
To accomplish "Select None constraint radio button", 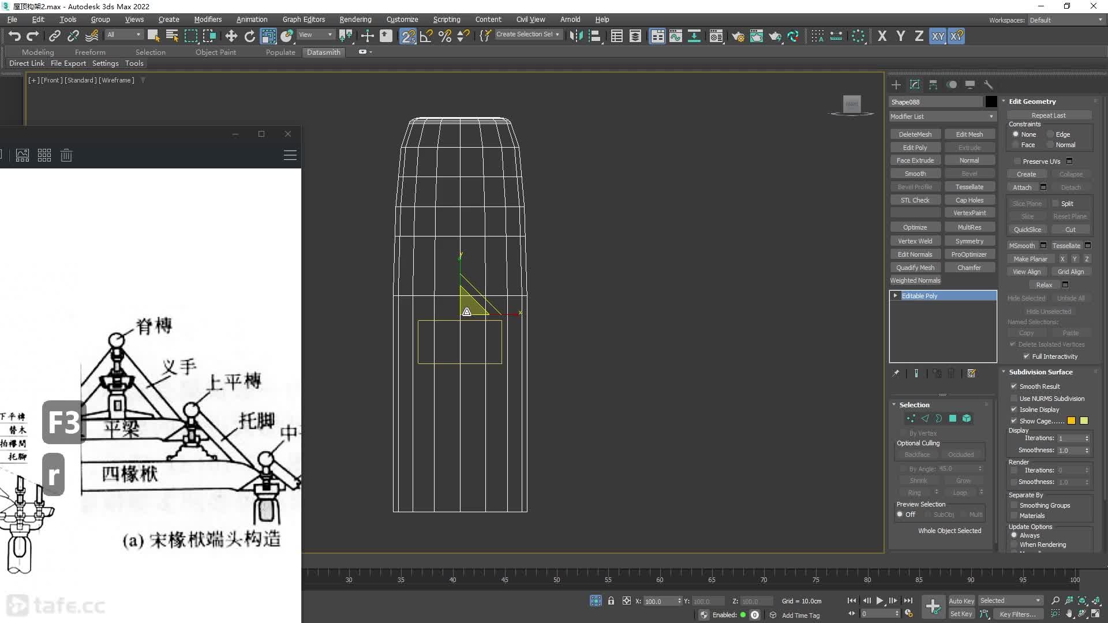I will pos(1016,134).
